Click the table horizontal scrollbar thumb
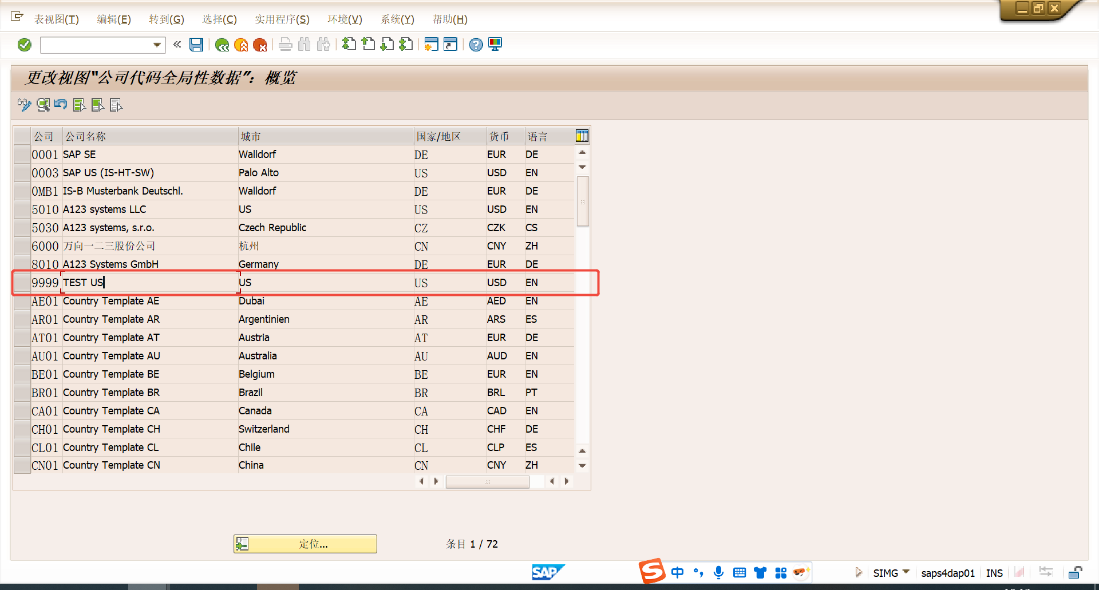1099x590 pixels. [487, 482]
